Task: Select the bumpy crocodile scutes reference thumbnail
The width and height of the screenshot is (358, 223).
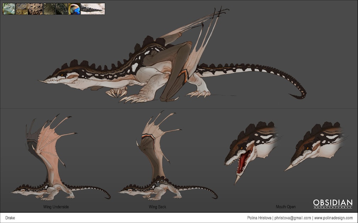Action: click(36, 9)
